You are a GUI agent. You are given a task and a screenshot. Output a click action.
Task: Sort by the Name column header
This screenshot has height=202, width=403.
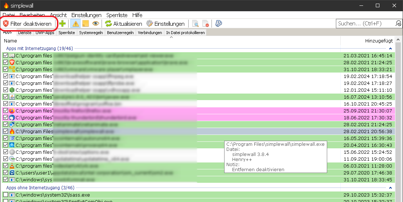[x=171, y=41]
